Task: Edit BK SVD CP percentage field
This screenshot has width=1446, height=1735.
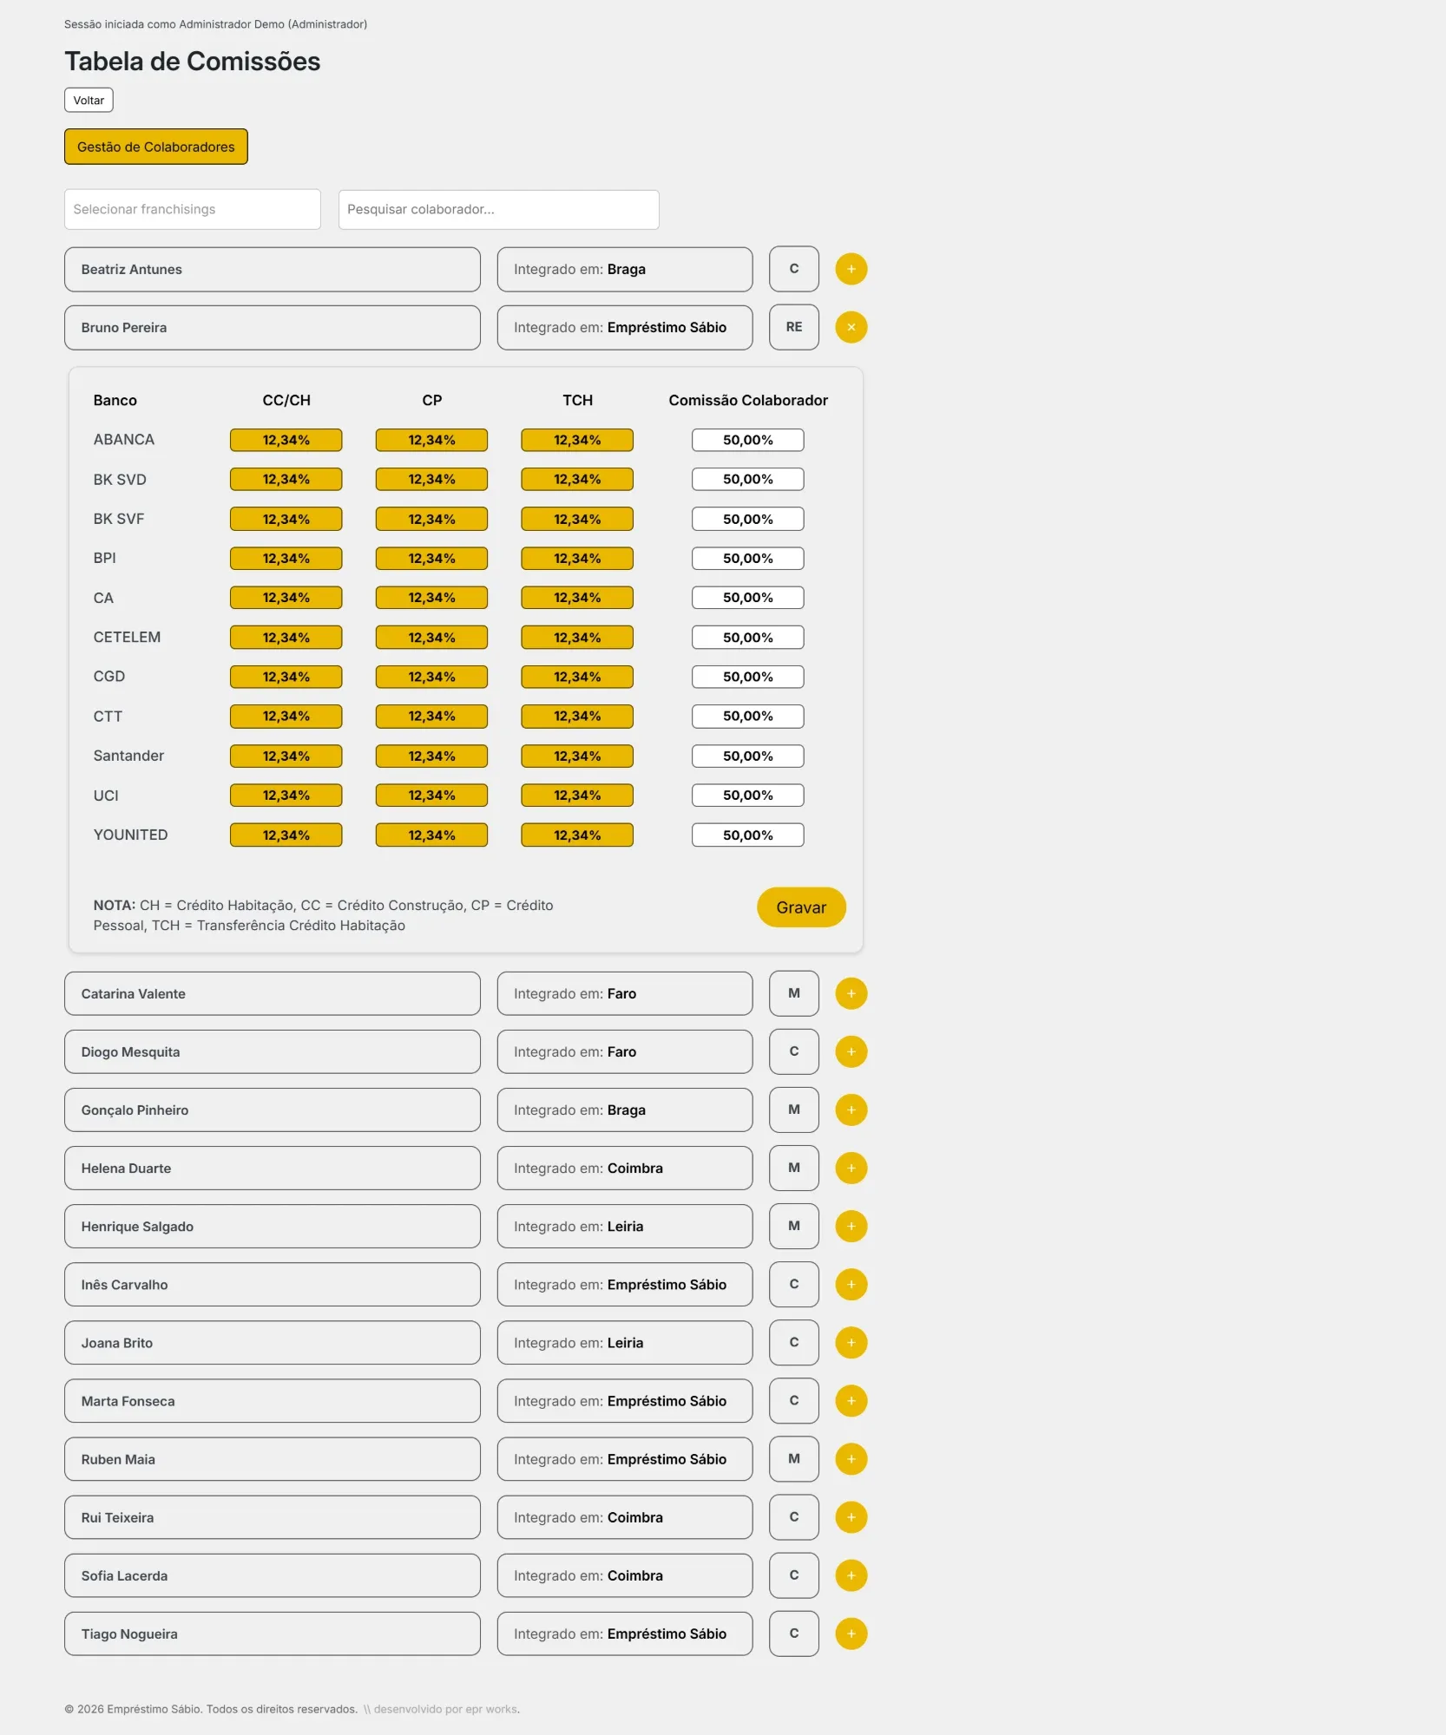Action: tap(431, 479)
